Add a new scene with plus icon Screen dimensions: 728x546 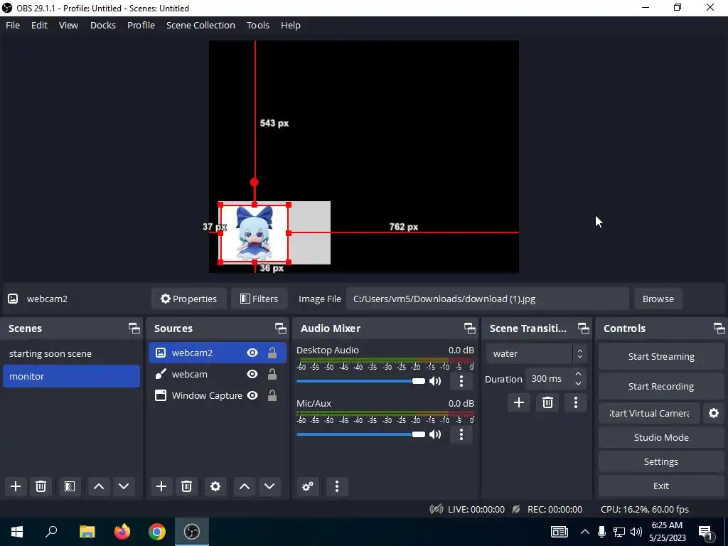(16, 486)
